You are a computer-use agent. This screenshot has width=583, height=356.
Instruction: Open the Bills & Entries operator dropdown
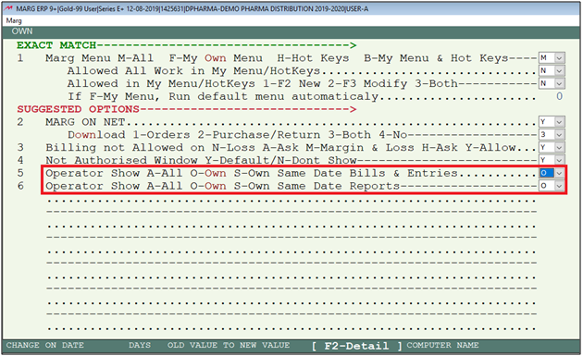point(559,173)
